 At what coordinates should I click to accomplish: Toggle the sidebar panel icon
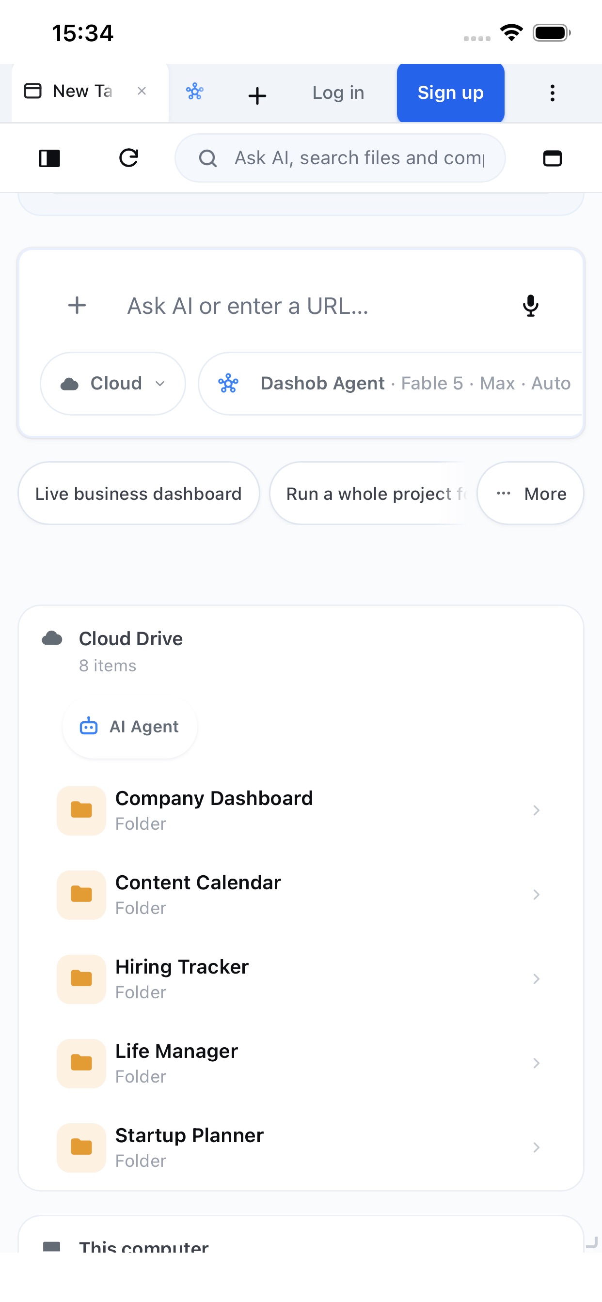(x=49, y=158)
